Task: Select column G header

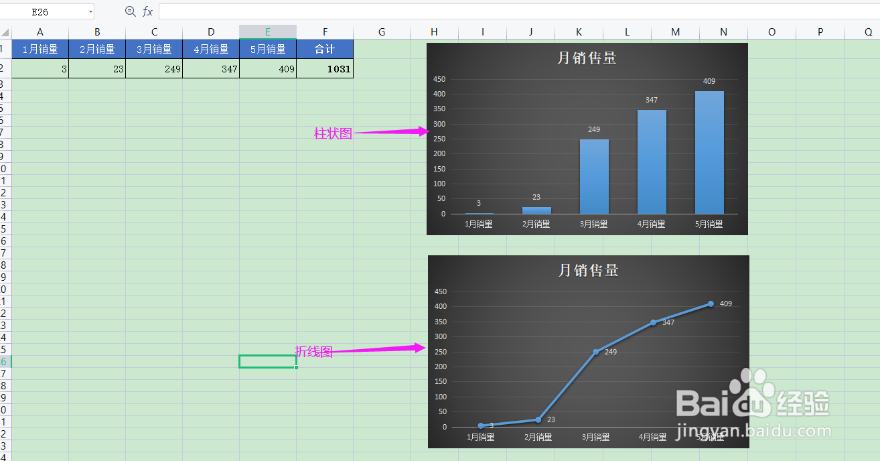Action: (382, 32)
